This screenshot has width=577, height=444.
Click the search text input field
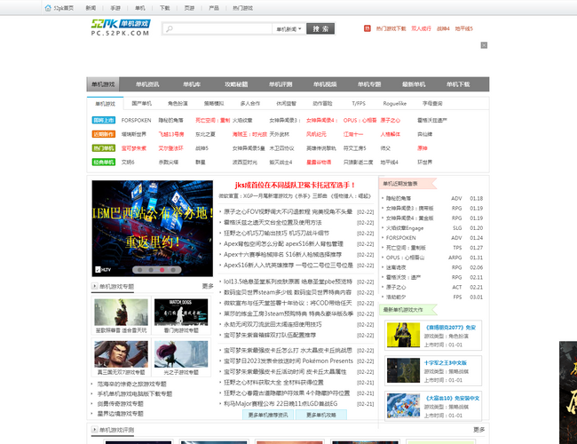tap(221, 28)
